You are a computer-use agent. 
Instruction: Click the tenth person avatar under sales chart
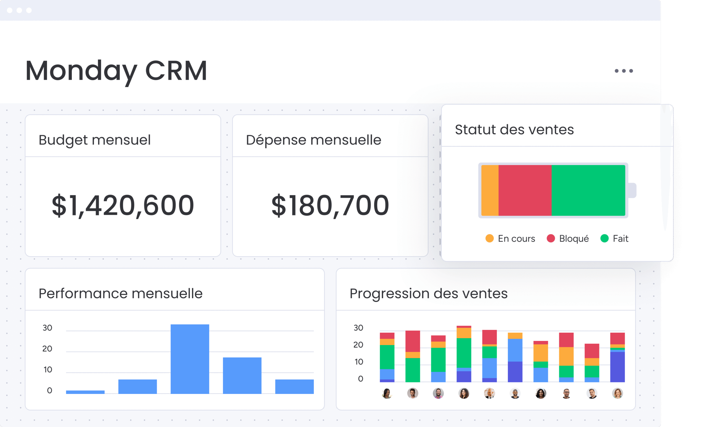click(x=617, y=393)
